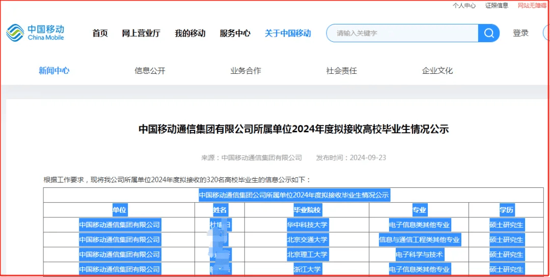Image resolution: width=550 pixels, height=277 pixels.
Task: Open 服务中心 menu item
Action: pos(235,33)
